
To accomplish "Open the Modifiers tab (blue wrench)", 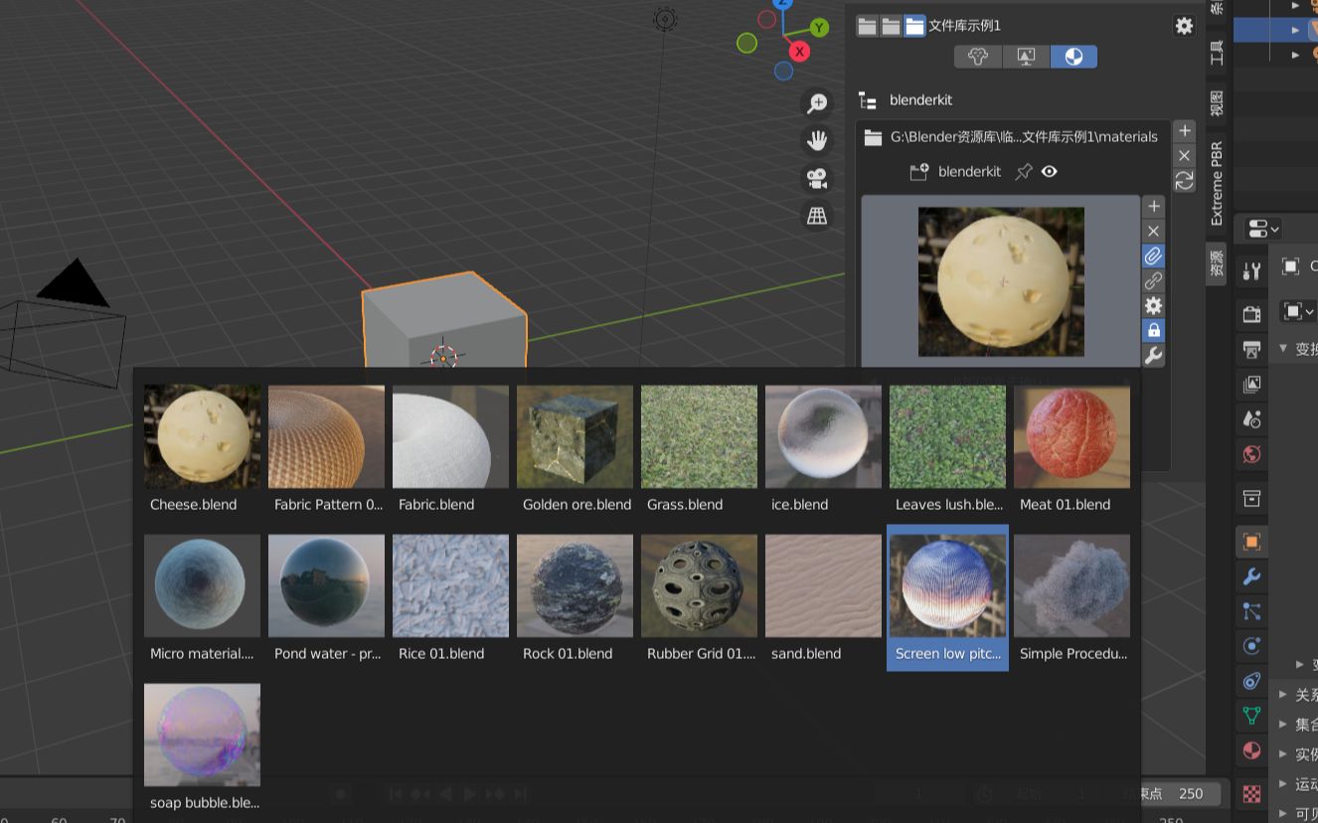I will coord(1251,576).
